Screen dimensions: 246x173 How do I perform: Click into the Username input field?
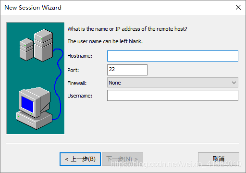pyautogui.click(x=172, y=95)
